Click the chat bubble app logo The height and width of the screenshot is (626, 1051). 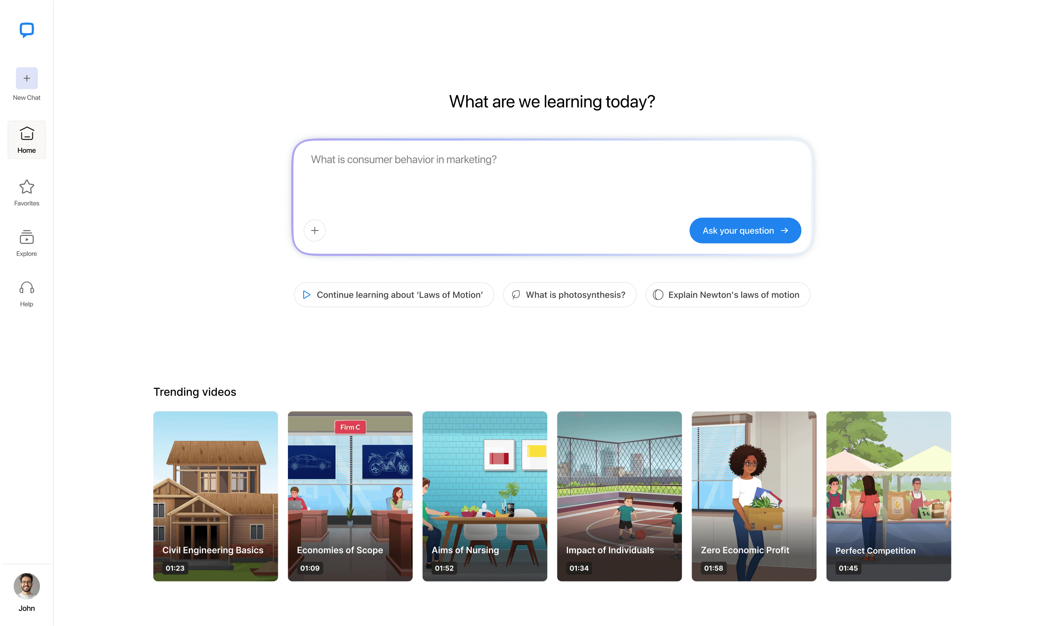(x=26, y=30)
